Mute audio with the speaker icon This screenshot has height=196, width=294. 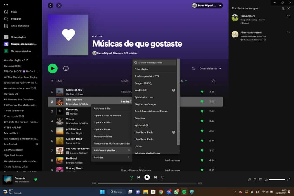point(266,180)
